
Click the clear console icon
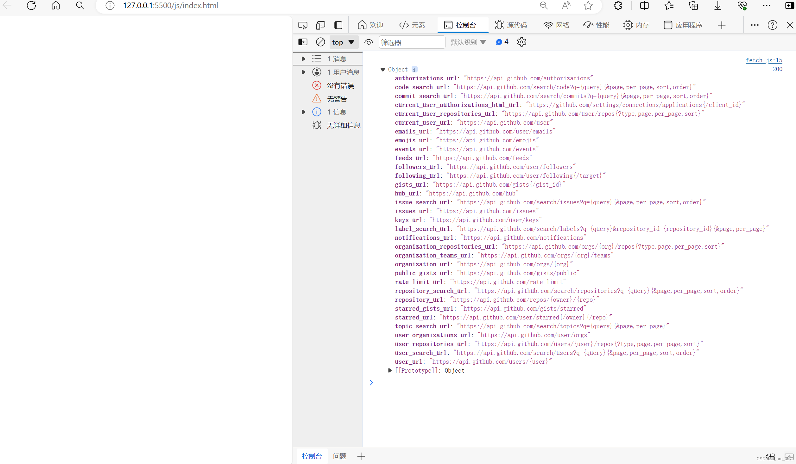(320, 42)
